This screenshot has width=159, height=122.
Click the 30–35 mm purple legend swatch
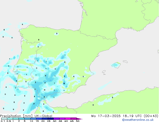56,119
